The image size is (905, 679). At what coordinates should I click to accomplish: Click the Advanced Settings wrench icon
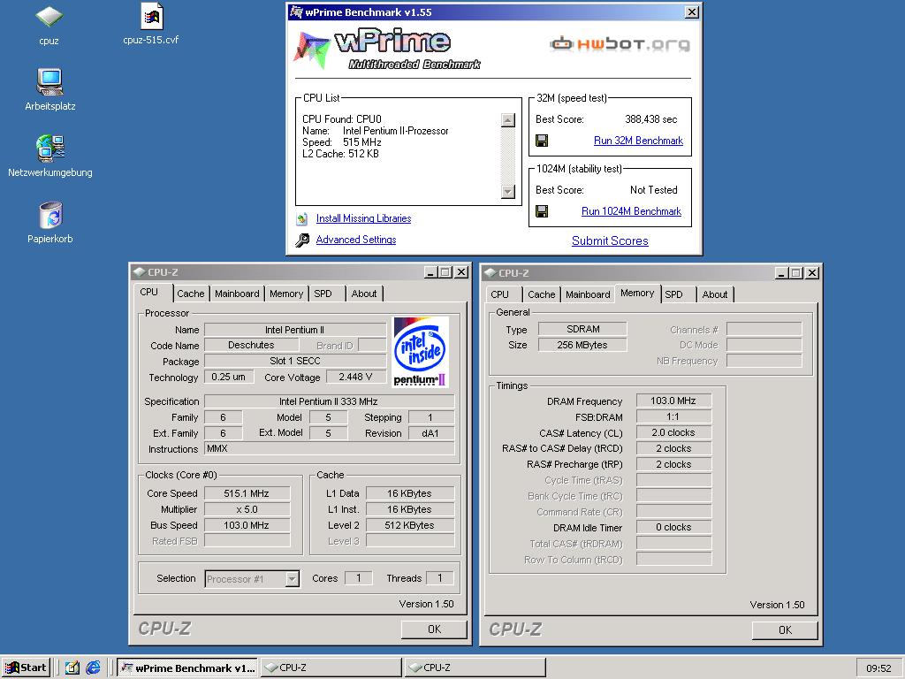coord(302,240)
